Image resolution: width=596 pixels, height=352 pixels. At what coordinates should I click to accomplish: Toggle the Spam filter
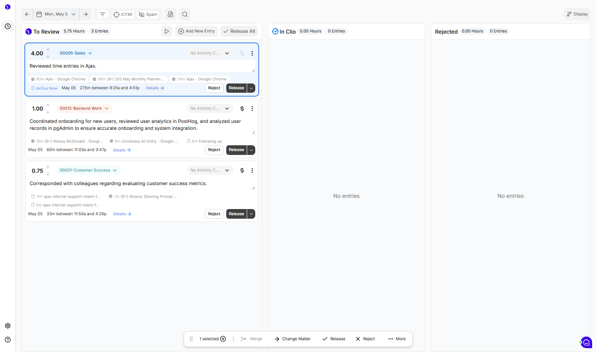[148, 15]
